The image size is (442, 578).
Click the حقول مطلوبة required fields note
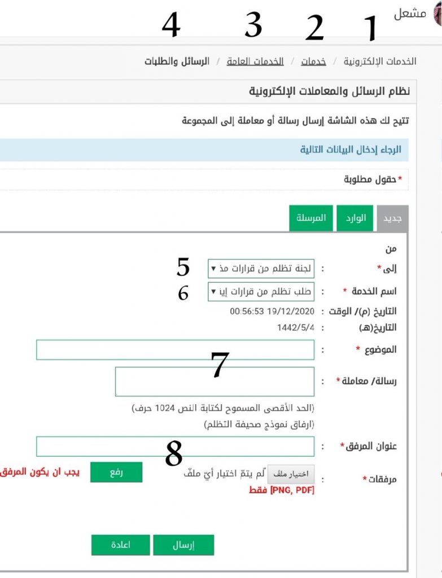coord(373,179)
